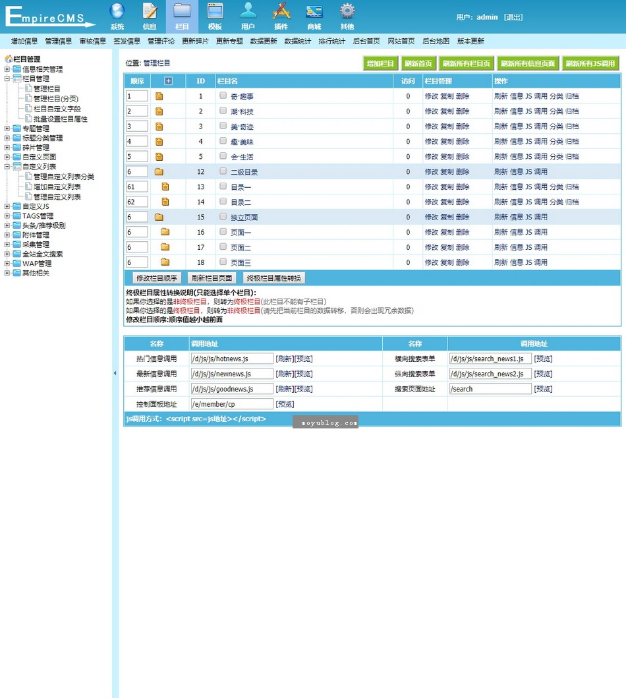Open the 商城 card icon
The height and width of the screenshot is (698, 626).
(314, 11)
